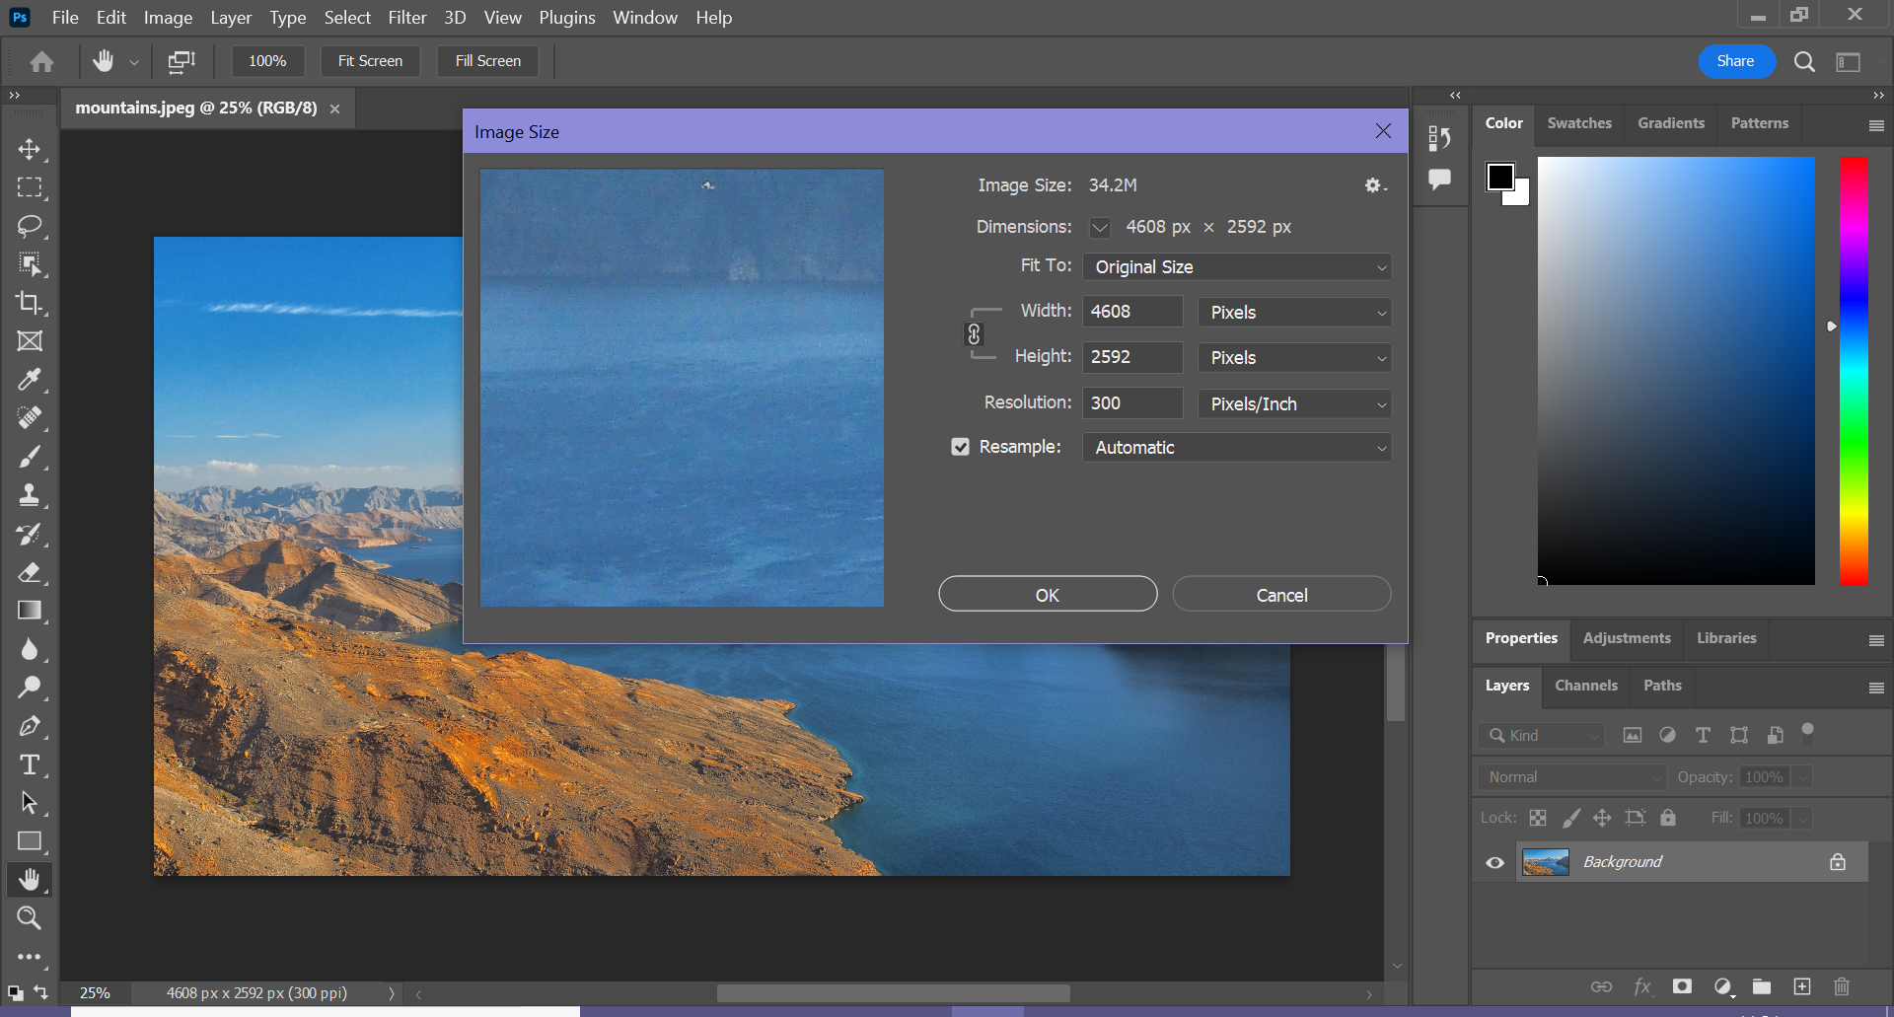
Task: Choose the Eyedropper tool
Action: coord(30,380)
